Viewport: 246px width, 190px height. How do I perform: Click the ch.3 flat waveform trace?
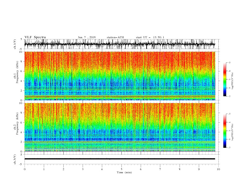click(120, 159)
